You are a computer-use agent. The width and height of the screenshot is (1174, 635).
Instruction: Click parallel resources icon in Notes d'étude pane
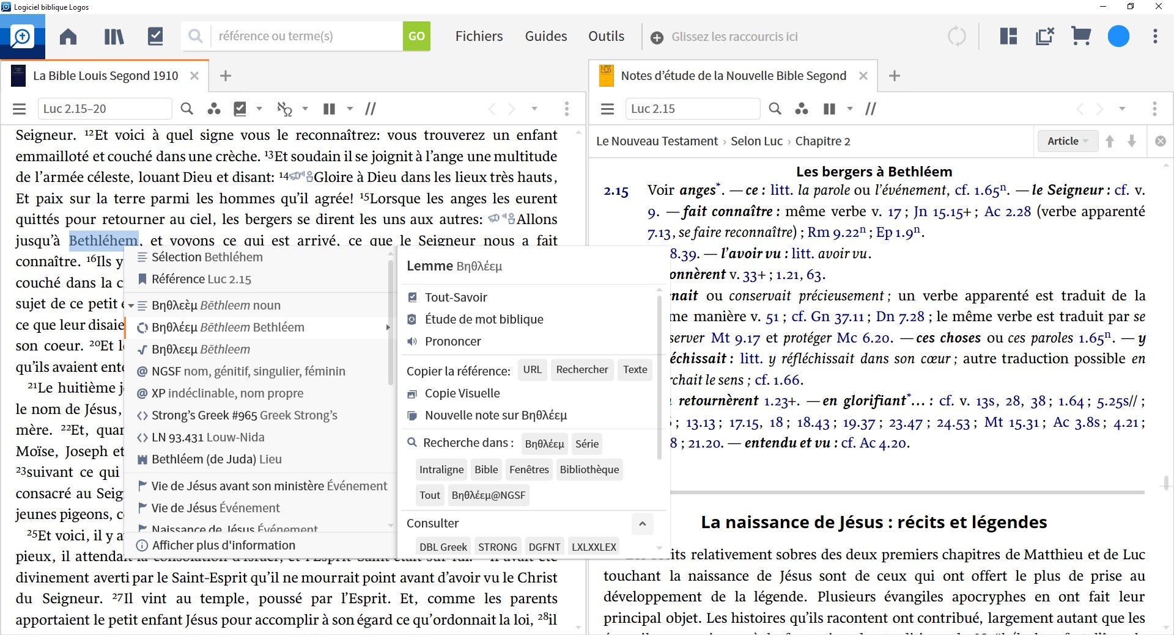point(871,109)
